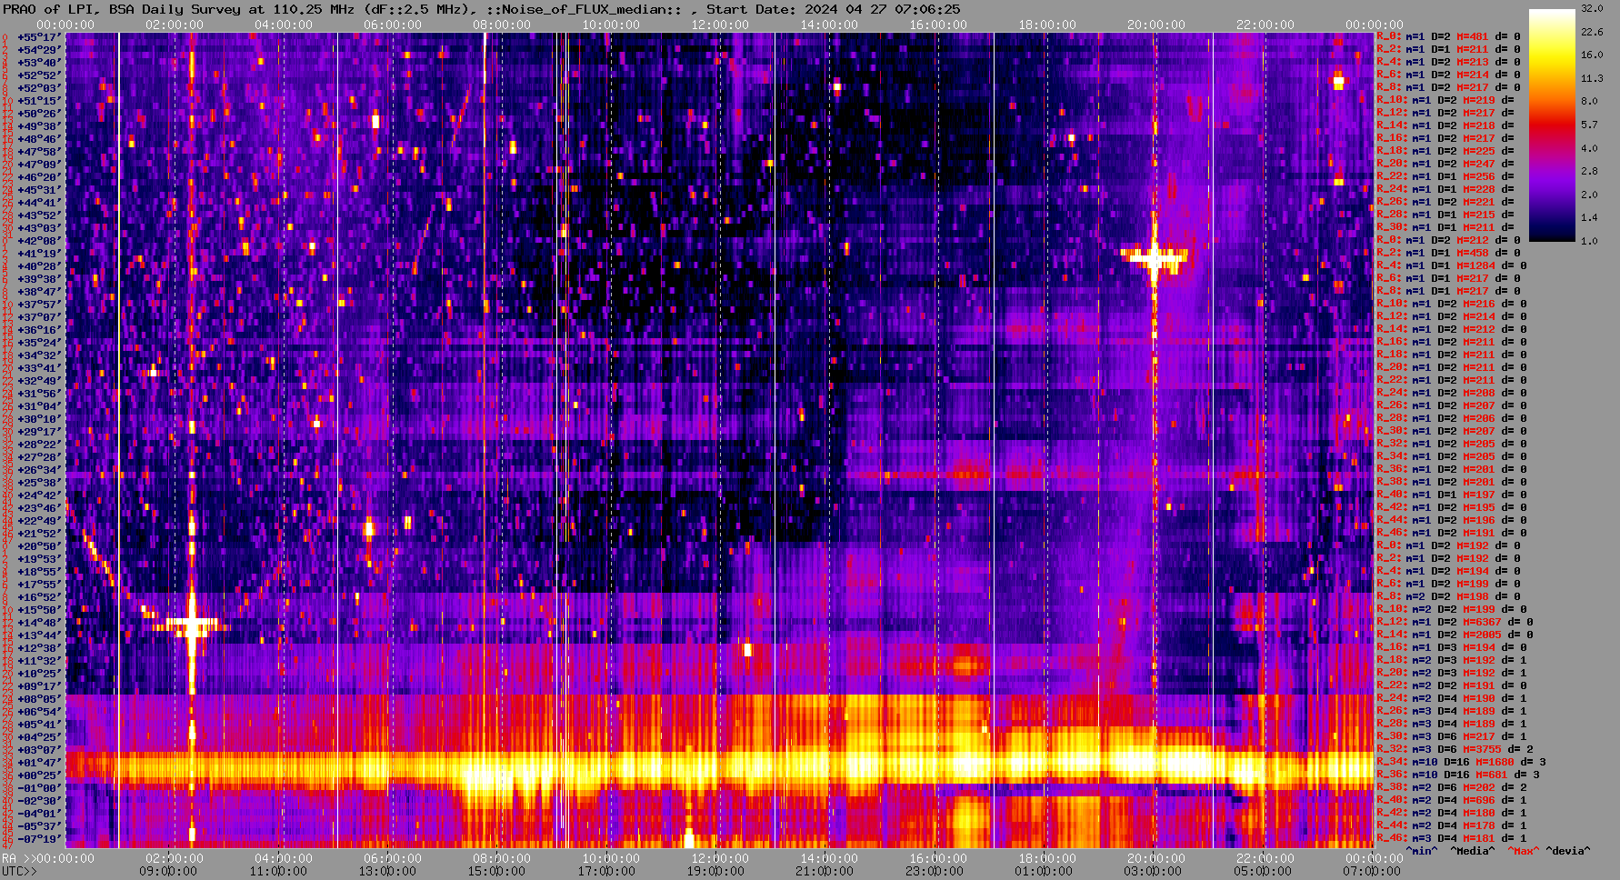The image size is (1620, 880).
Task: Click the declination label +37°07'
Action: pos(39,316)
